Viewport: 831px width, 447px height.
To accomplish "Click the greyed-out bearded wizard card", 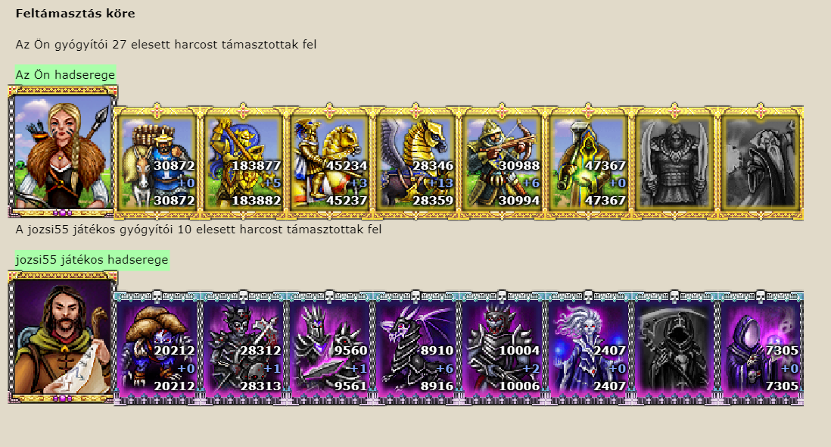I will coord(761,162).
